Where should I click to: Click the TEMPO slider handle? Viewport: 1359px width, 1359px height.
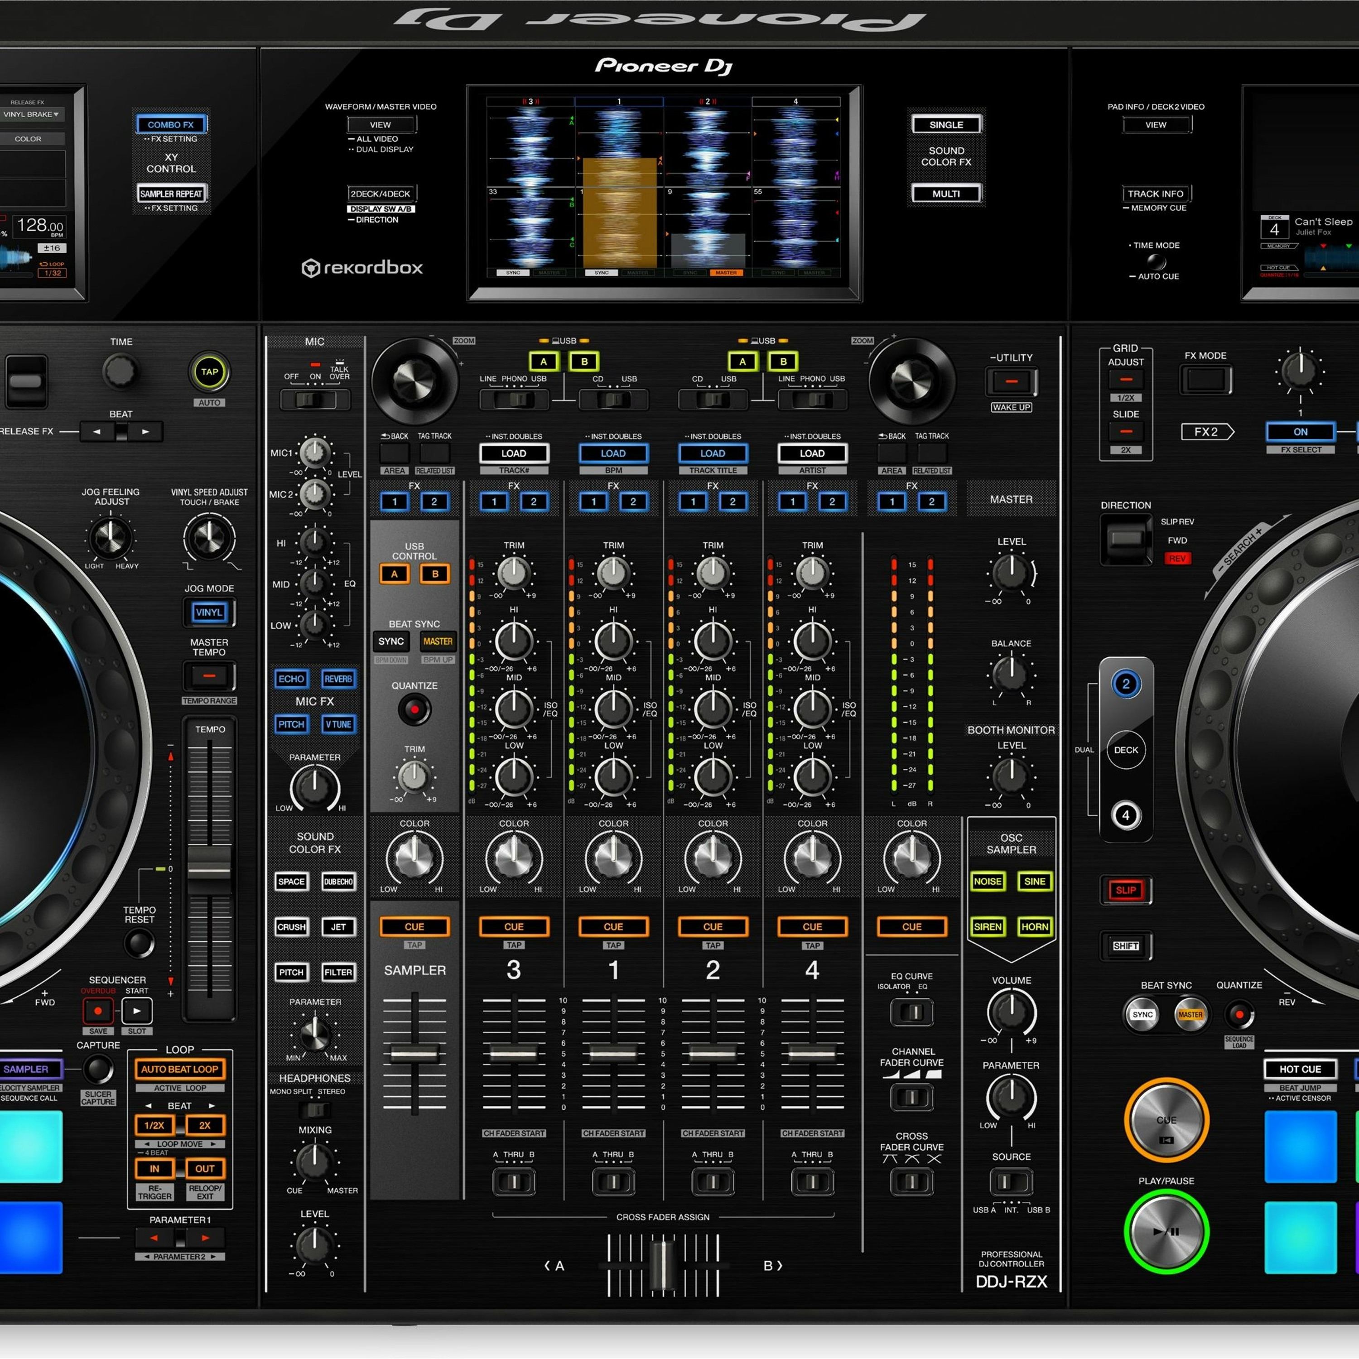tap(209, 870)
